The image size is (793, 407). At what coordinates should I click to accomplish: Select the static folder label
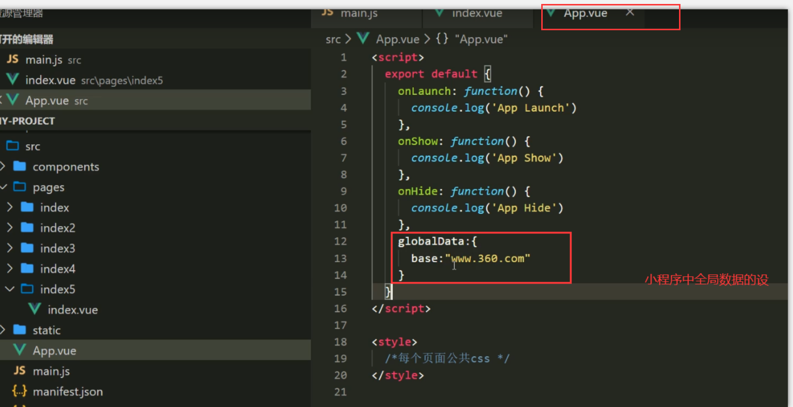click(x=47, y=330)
